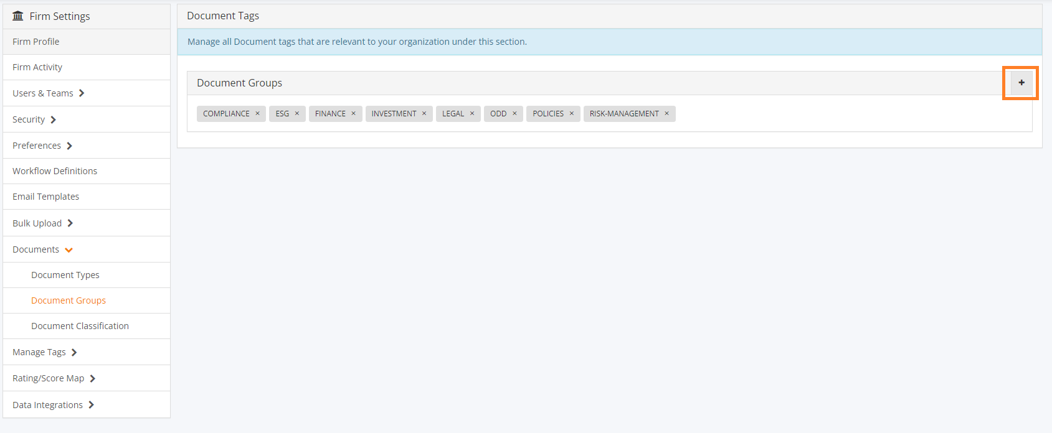Image resolution: width=1052 pixels, height=433 pixels.
Task: Click the LEGAL tag label
Action: 453,114
